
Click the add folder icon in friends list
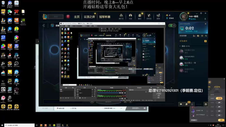[198, 36]
